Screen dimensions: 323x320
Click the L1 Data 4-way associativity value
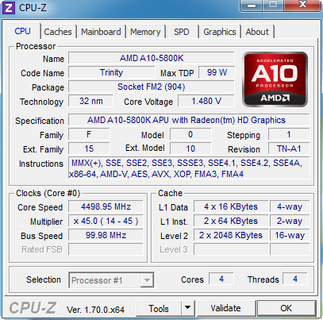[x=290, y=206]
